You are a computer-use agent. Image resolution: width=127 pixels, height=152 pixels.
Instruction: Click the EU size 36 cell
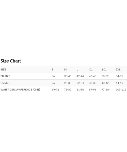(53, 76)
